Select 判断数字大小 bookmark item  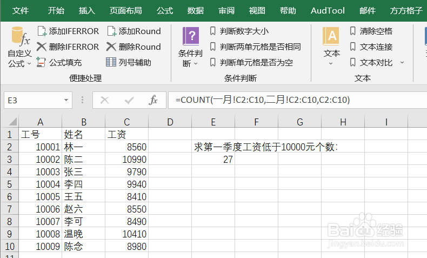pyautogui.click(x=239, y=31)
